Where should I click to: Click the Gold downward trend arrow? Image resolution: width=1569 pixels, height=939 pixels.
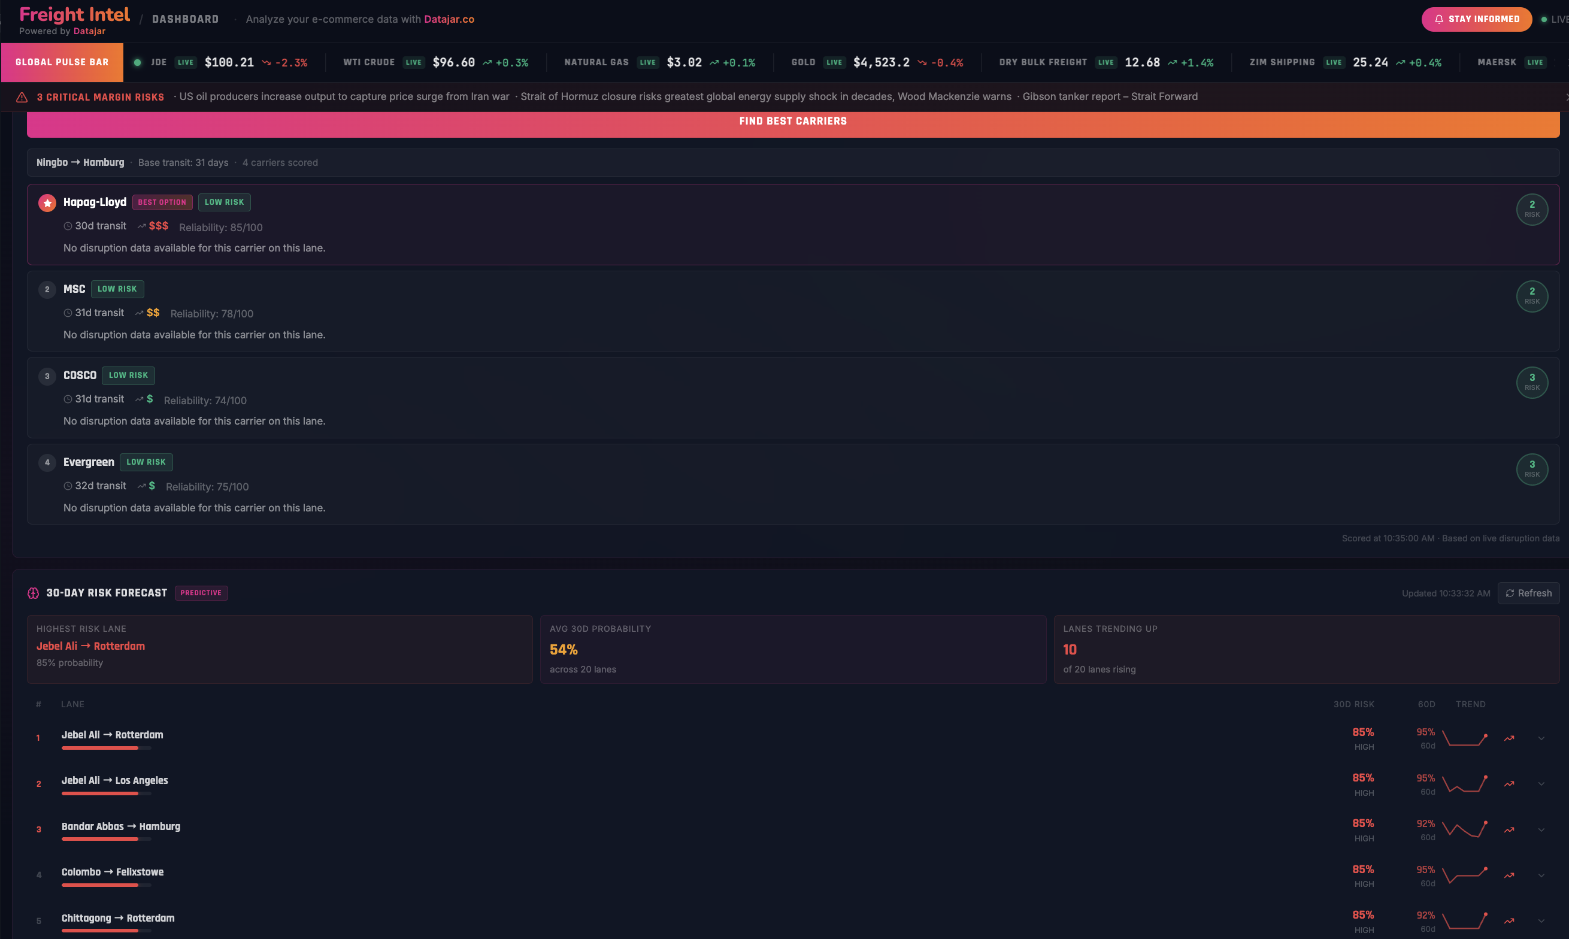click(922, 62)
